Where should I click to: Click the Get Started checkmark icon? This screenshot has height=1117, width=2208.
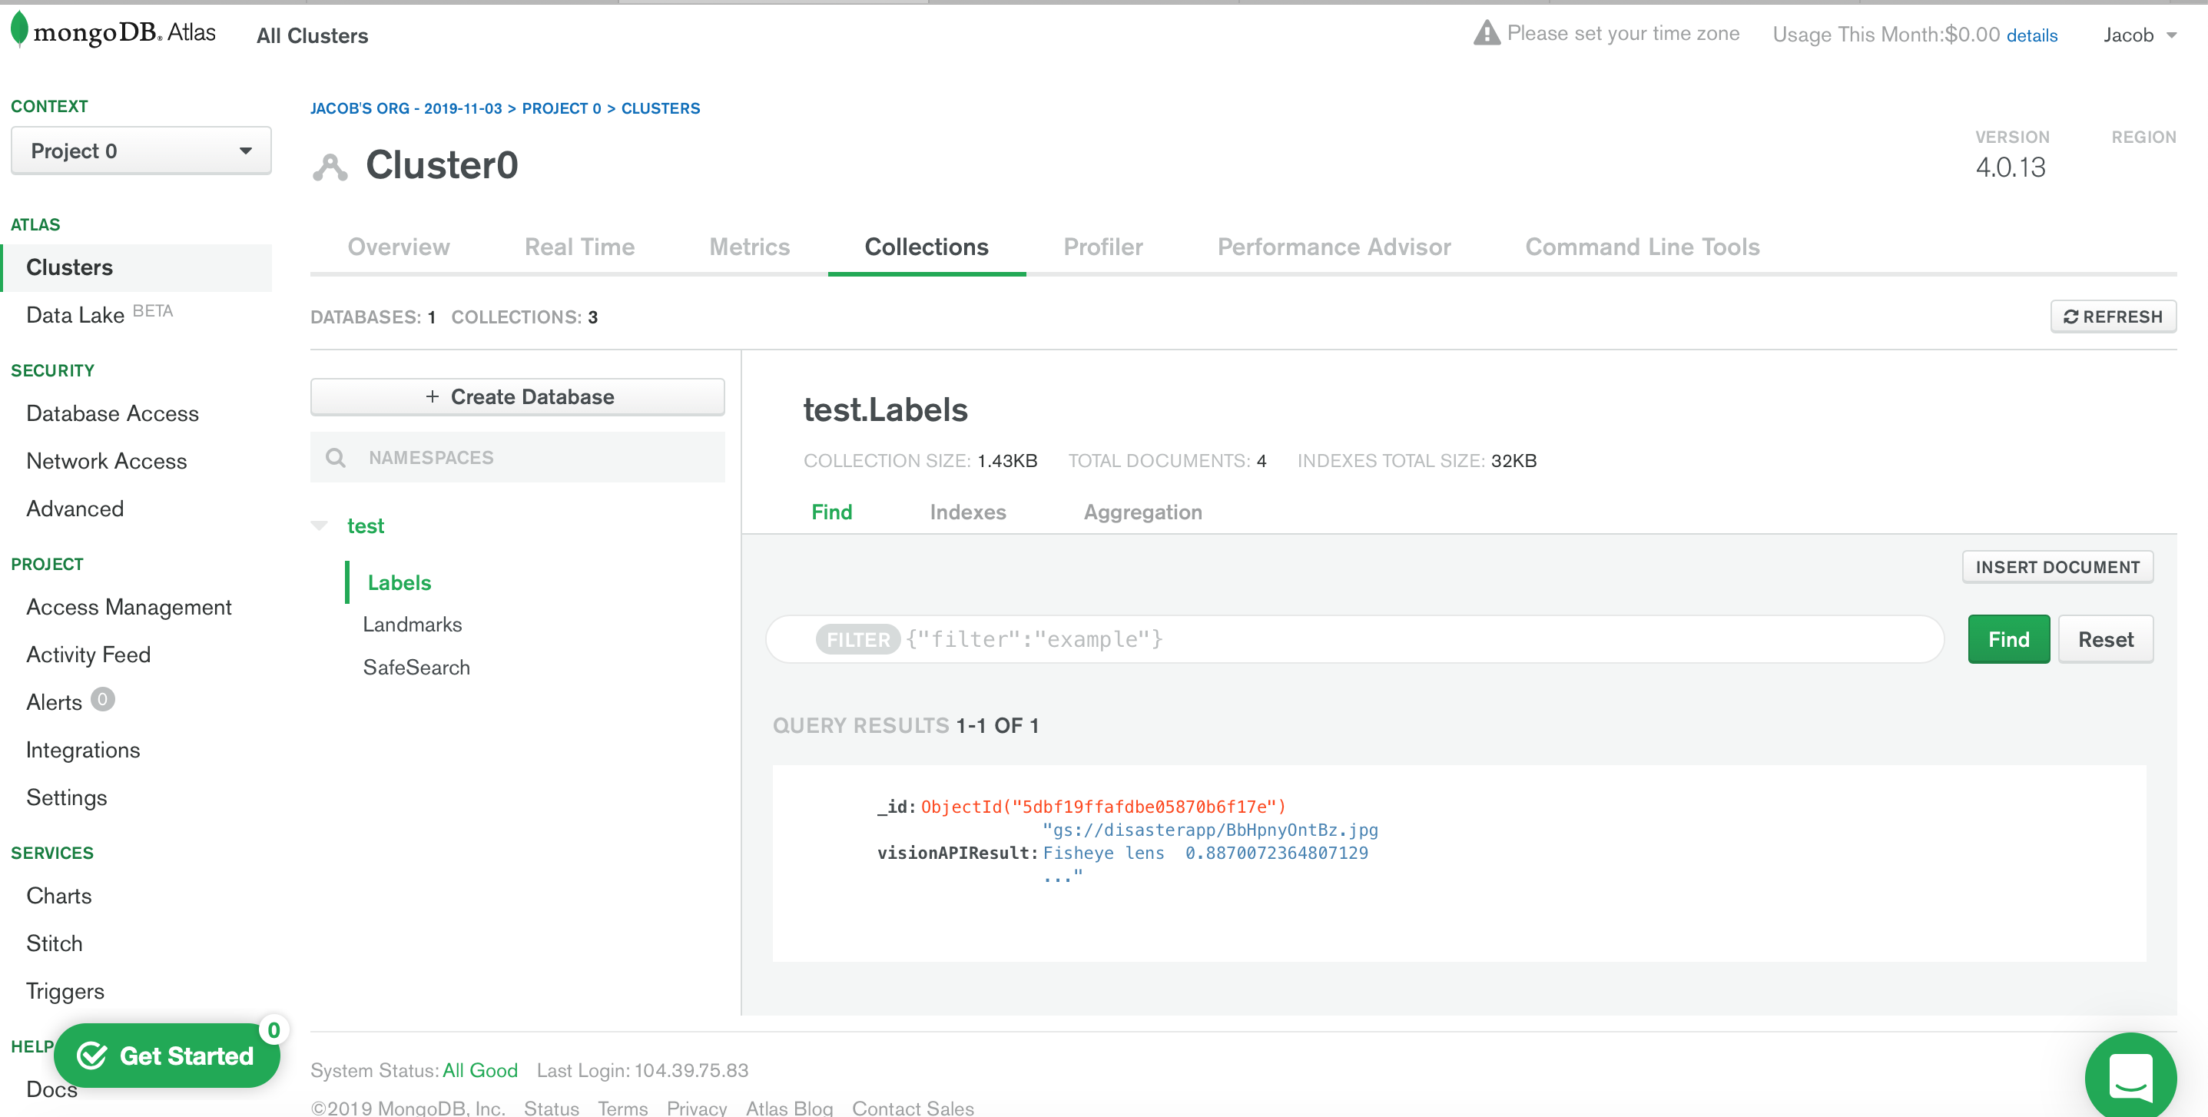click(x=92, y=1056)
